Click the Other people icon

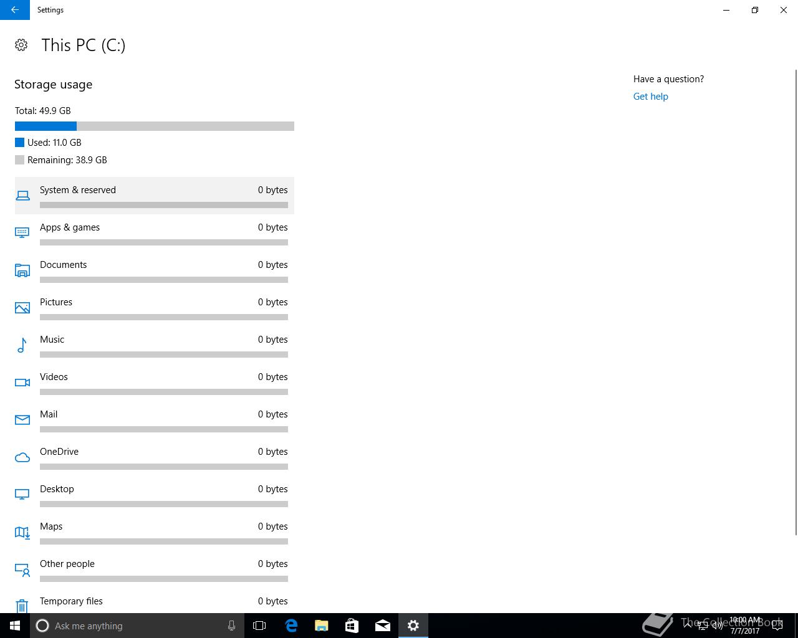pyautogui.click(x=22, y=569)
